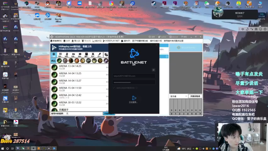This screenshot has height=151, width=268.
Task: Open the 导出(X) export menu
Action: [x=86, y=41]
